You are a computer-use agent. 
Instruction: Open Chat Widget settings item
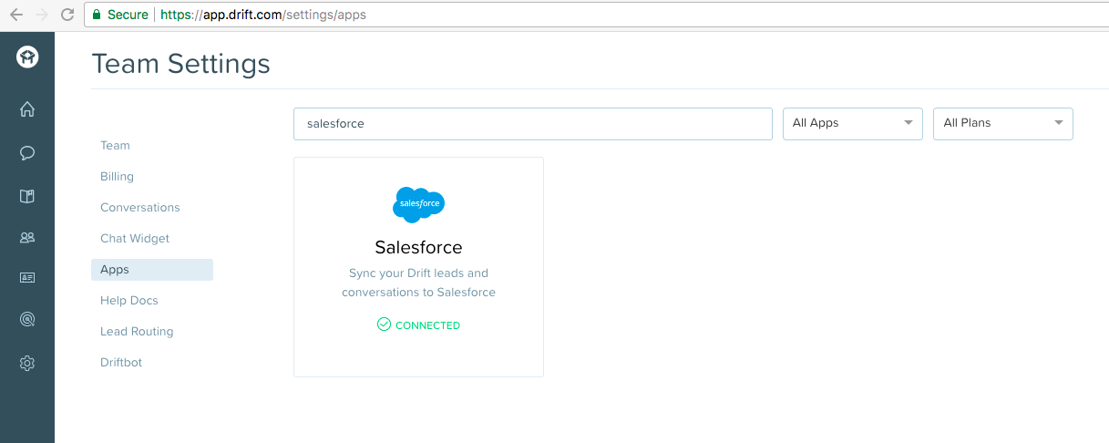click(135, 238)
